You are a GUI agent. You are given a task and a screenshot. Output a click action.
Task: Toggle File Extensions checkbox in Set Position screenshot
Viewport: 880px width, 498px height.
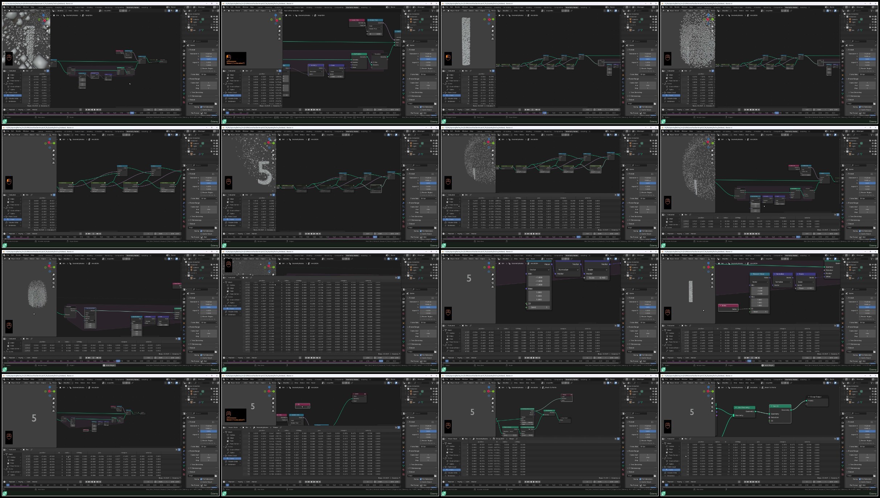(x=421, y=107)
